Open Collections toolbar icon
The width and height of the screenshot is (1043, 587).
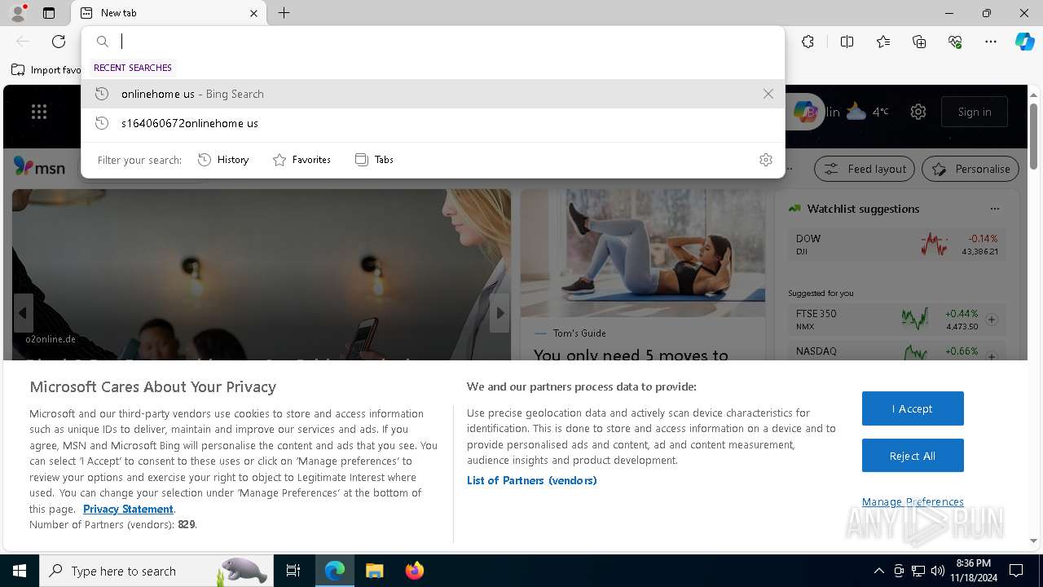tap(919, 42)
